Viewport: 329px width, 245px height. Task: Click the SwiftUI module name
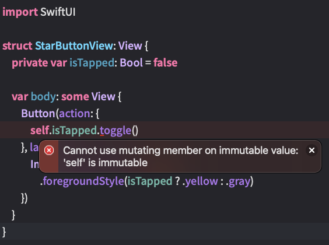58,12
